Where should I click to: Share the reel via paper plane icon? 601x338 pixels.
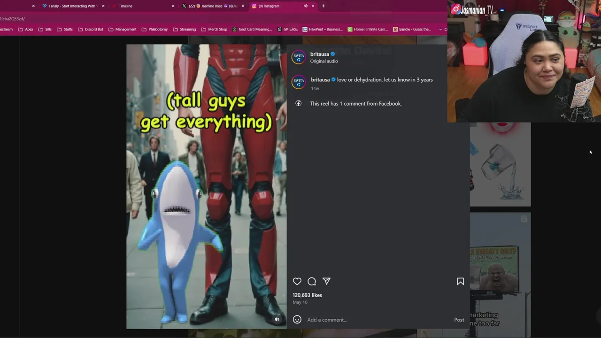326,281
